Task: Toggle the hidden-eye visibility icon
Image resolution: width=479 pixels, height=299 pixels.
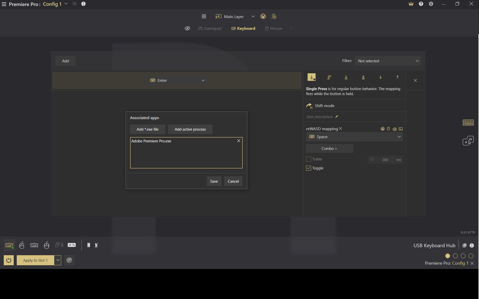Action: click(187, 29)
